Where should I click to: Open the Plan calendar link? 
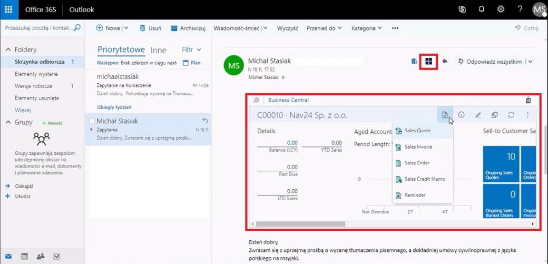pos(191,63)
